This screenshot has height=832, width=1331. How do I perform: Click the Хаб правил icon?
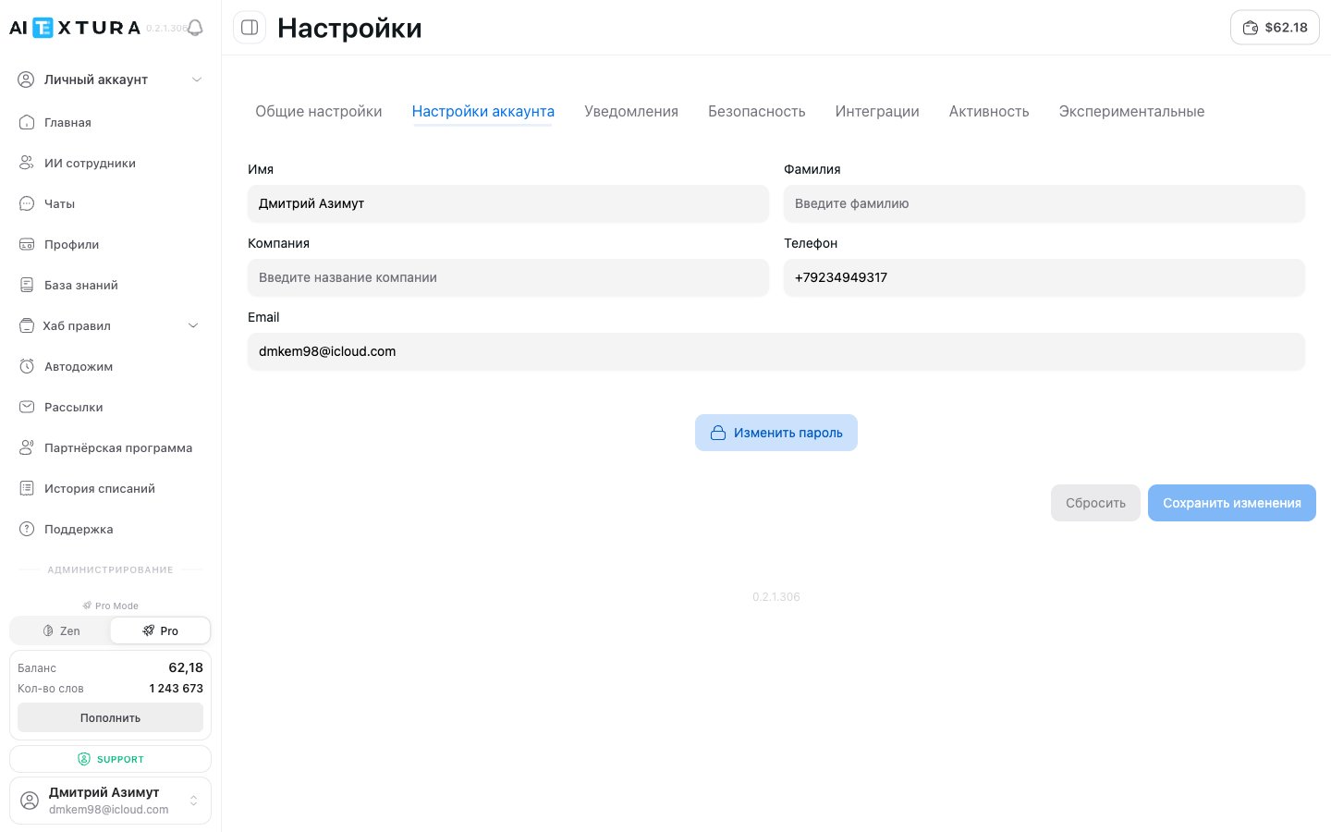point(27,325)
